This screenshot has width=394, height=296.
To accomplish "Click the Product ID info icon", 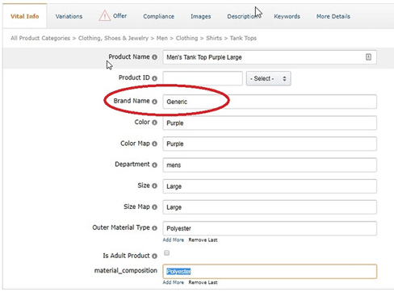I will pos(154,78).
